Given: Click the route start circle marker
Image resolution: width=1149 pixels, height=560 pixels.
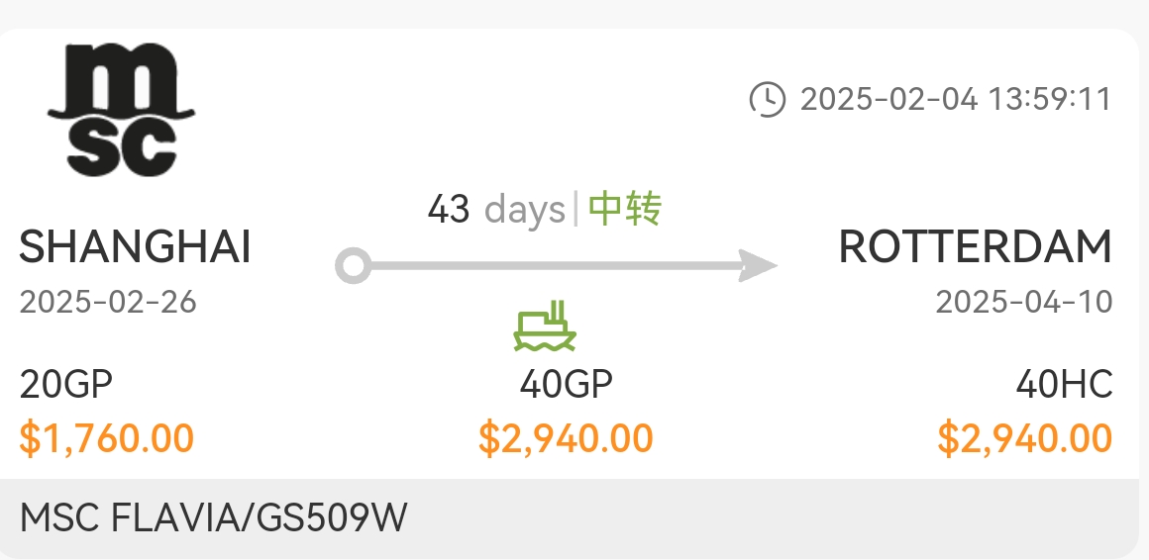Looking at the screenshot, I should pyautogui.click(x=353, y=265).
